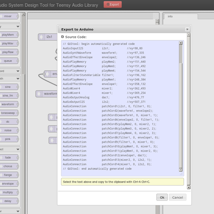Pick the tonesweep palette node
214x214 pixels.
pyautogui.click(x=8, y=113)
